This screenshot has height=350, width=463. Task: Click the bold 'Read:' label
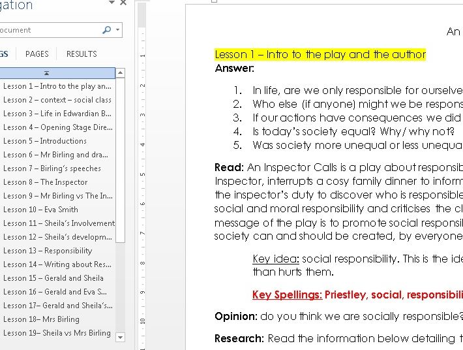[229, 168]
